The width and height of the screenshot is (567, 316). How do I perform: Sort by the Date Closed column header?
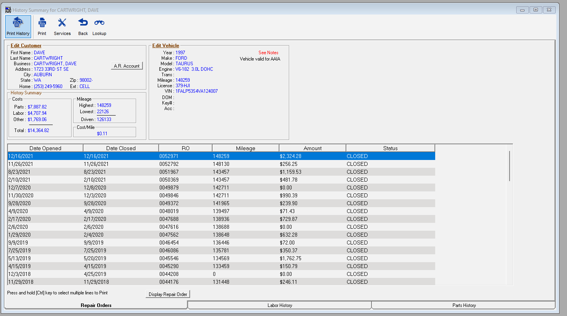[121, 148]
